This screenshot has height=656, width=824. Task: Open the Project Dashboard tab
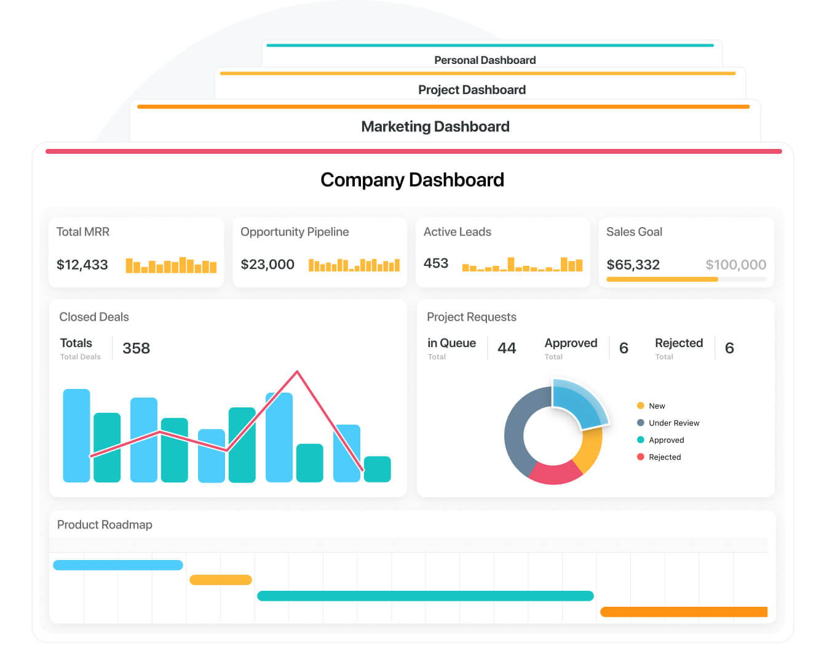pyautogui.click(x=472, y=90)
